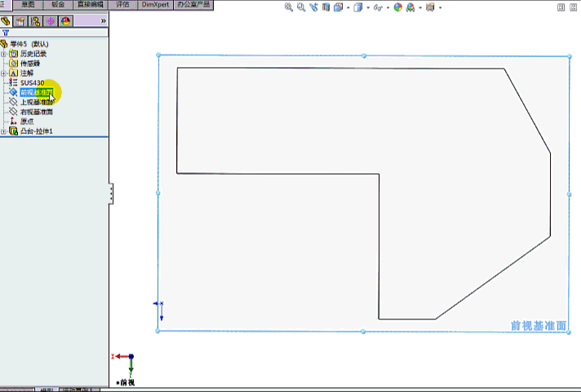Open the Apply Scene dropdown arrow
The height and width of the screenshot is (392, 581).
click(420, 8)
